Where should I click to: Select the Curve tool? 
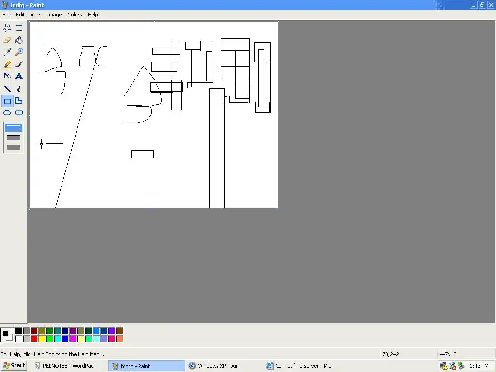click(x=19, y=89)
